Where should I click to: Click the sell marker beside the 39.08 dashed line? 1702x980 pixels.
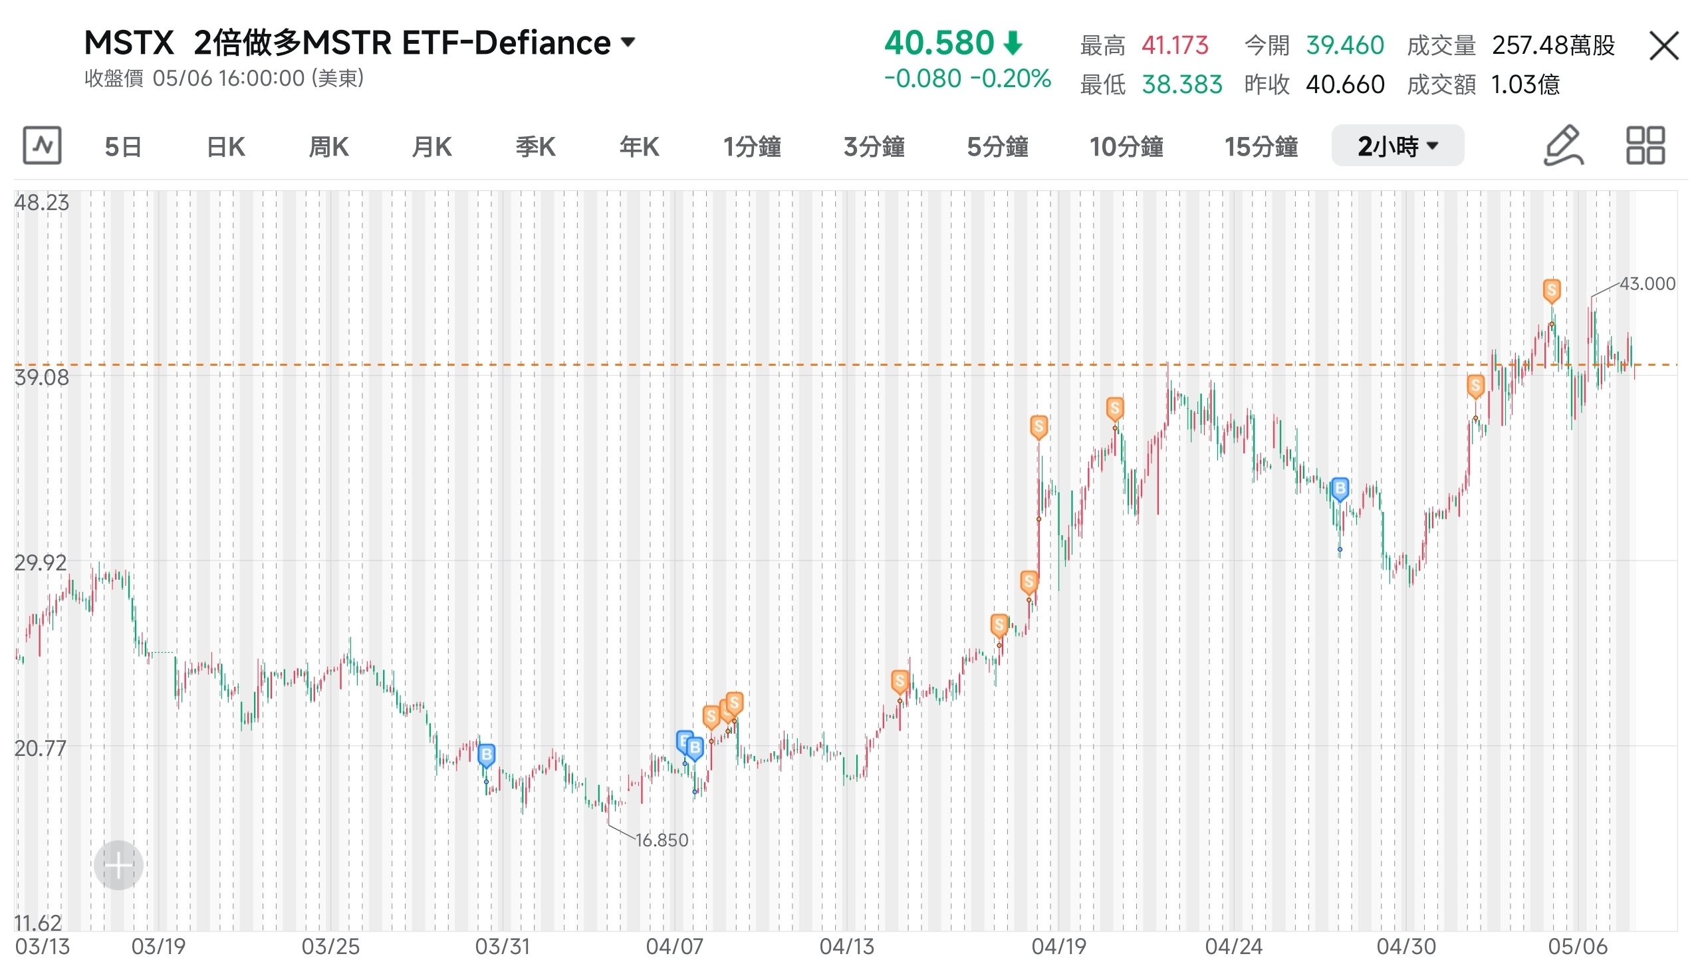tap(1476, 387)
